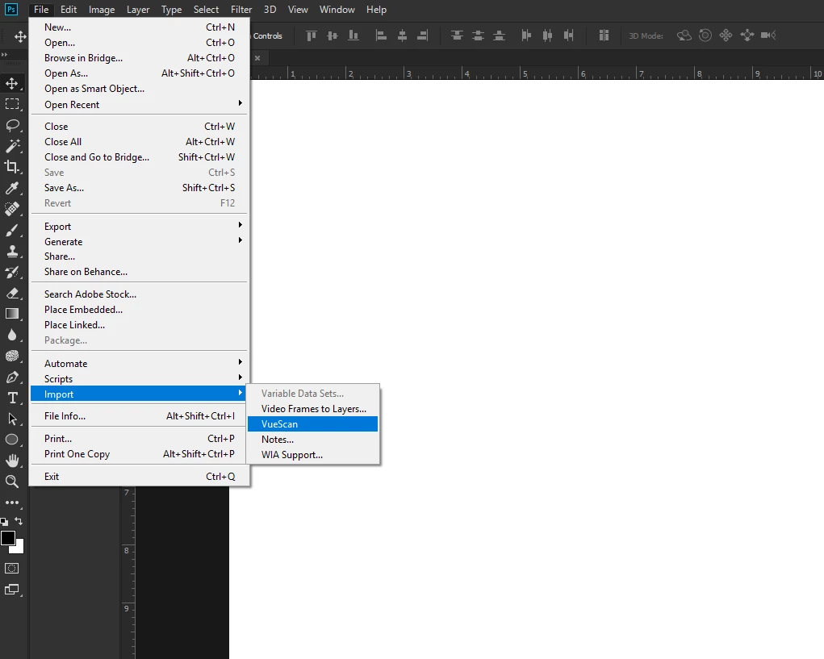Expand the Scripts submenu

pyautogui.click(x=139, y=378)
